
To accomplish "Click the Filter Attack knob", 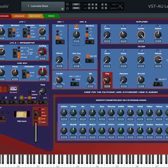I will tap(107, 60).
